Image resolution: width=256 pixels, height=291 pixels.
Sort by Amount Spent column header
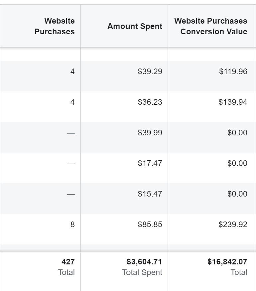(135, 26)
